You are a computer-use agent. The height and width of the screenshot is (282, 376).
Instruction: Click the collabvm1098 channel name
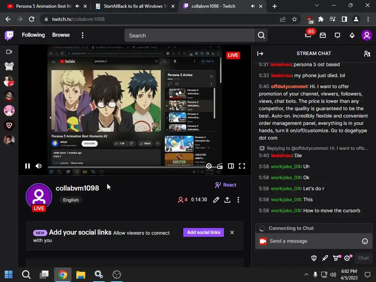pos(77,188)
